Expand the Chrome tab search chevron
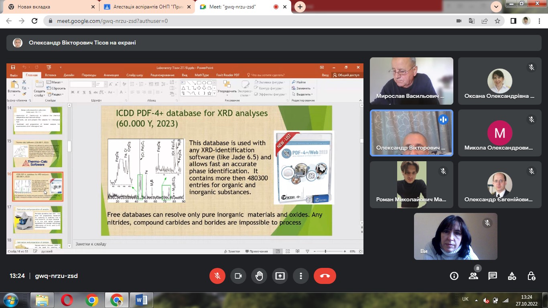This screenshot has height=308, width=548. [x=496, y=6]
